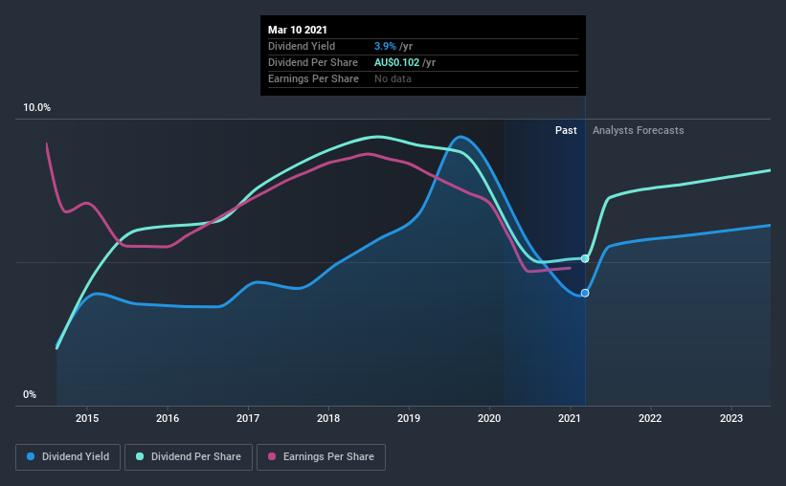The height and width of the screenshot is (486, 786).
Task: Click the 0% y-axis label
Action: tap(30, 395)
